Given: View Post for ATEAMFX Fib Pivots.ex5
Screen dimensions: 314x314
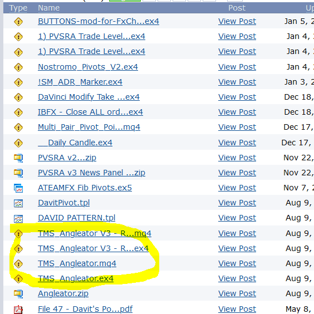Looking at the screenshot, I should click(237, 188).
